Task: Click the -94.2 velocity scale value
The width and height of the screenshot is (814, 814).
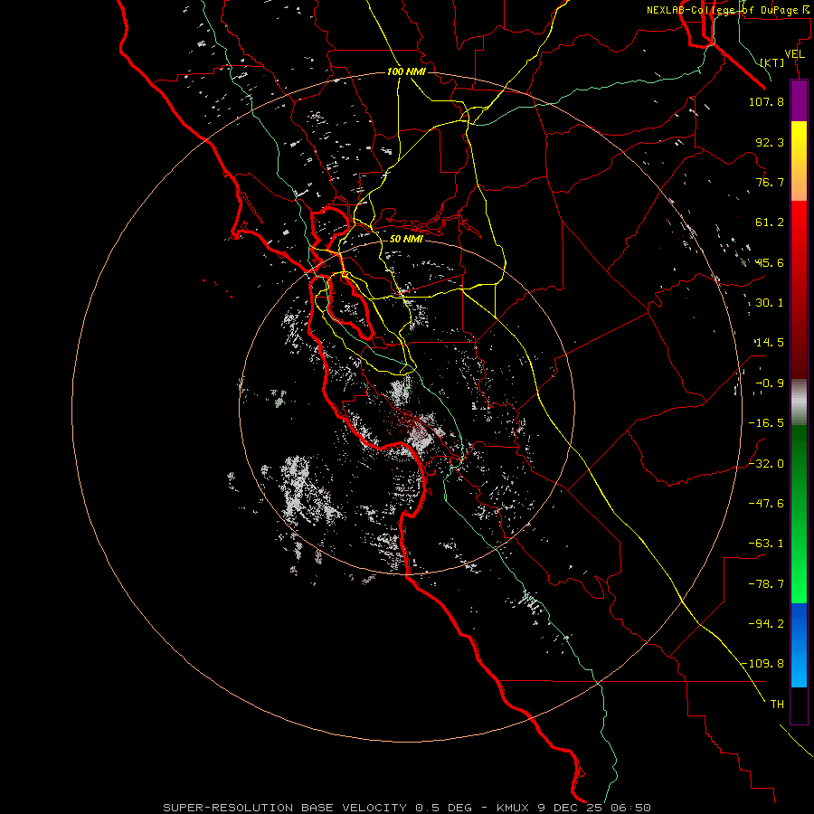Action: click(766, 623)
